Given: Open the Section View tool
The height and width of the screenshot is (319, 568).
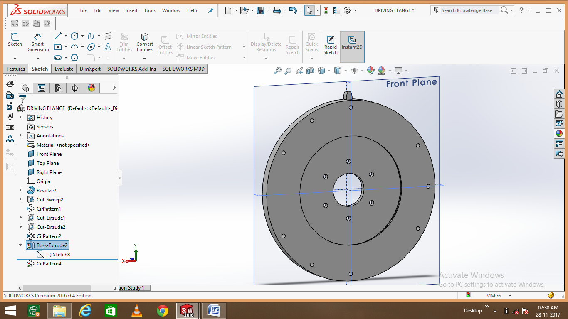Looking at the screenshot, I should pos(309,71).
